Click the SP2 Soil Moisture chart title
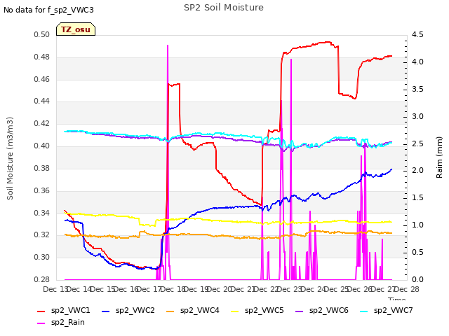Image resolution: width=449 pixels, height=336 pixels. (224, 8)
